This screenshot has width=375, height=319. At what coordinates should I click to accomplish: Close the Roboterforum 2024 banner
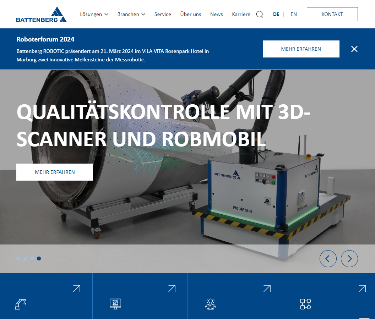pos(354,49)
